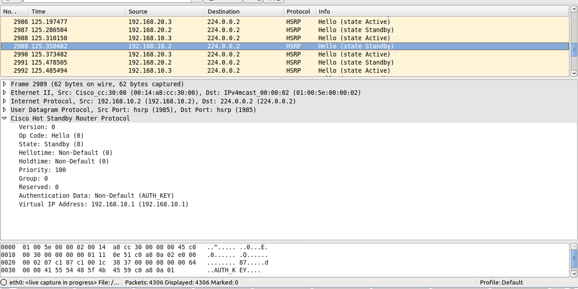Click the expert info circle in status bar
Screen dimensions: 578x289
[x=4, y=282]
